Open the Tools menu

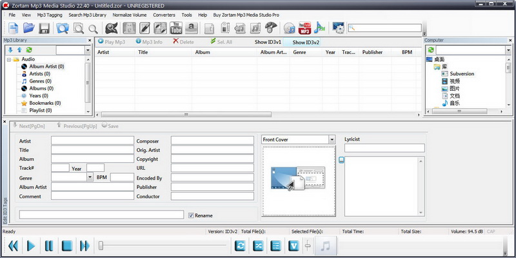(x=186, y=15)
